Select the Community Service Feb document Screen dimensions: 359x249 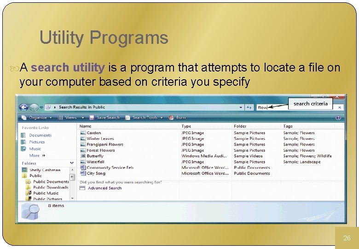110,167
